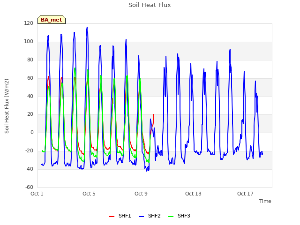
Task: Toggle the SHF2 legend entry
Action: point(150,216)
